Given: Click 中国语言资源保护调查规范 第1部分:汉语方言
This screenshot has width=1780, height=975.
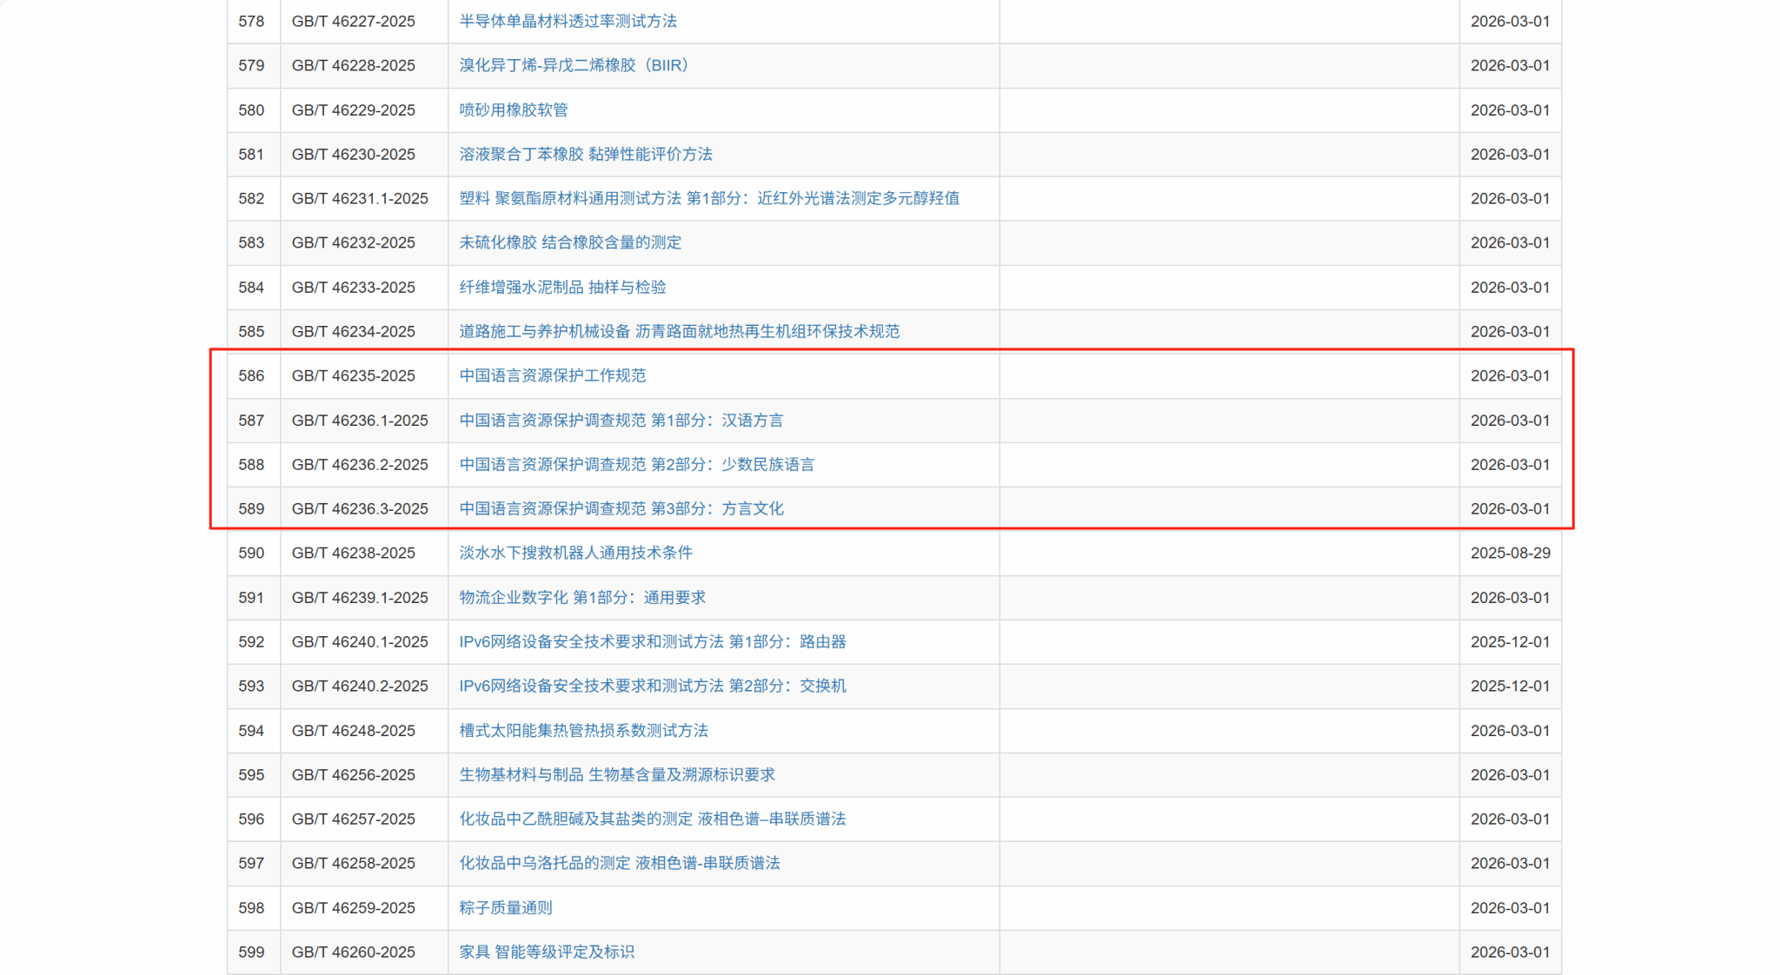Looking at the screenshot, I should point(621,420).
